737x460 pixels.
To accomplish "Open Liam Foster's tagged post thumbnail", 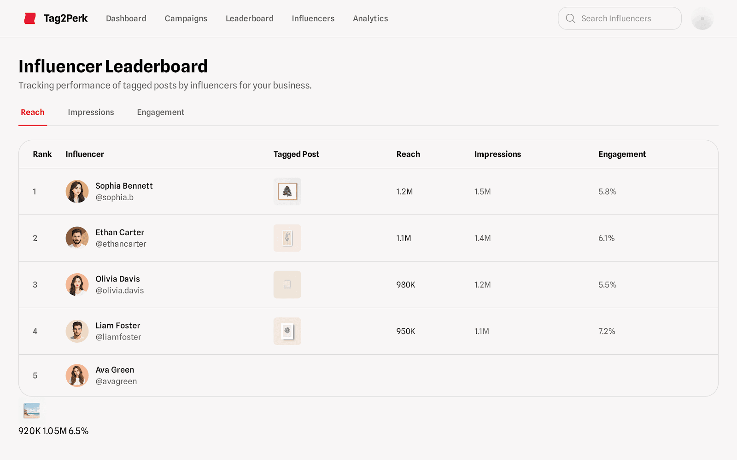I will pyautogui.click(x=287, y=331).
